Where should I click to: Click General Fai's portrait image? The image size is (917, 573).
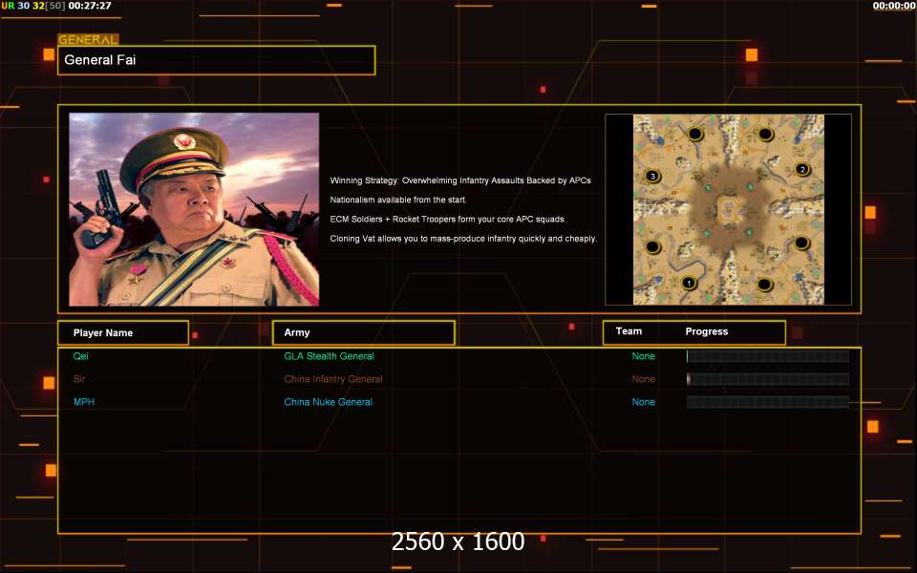click(x=194, y=209)
